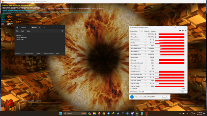Click the UTF-8 encoding status in Notepad
This screenshot has height=116, width=207.
(58, 54)
